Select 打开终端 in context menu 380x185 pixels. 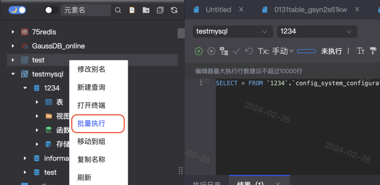pyautogui.click(x=91, y=105)
